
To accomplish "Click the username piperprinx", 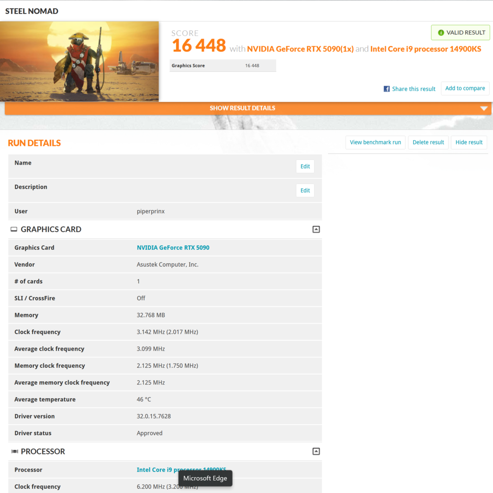I will (151, 211).
